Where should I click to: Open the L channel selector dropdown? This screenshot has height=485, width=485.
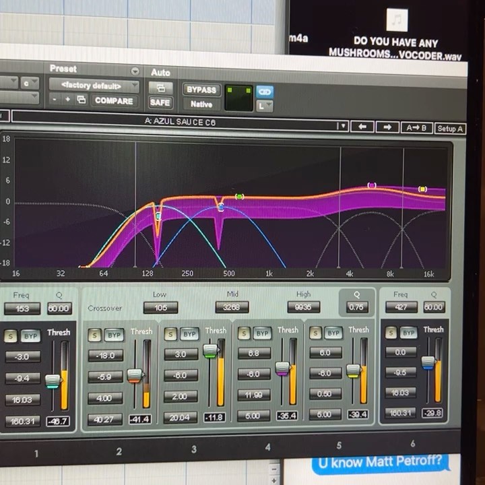click(265, 106)
